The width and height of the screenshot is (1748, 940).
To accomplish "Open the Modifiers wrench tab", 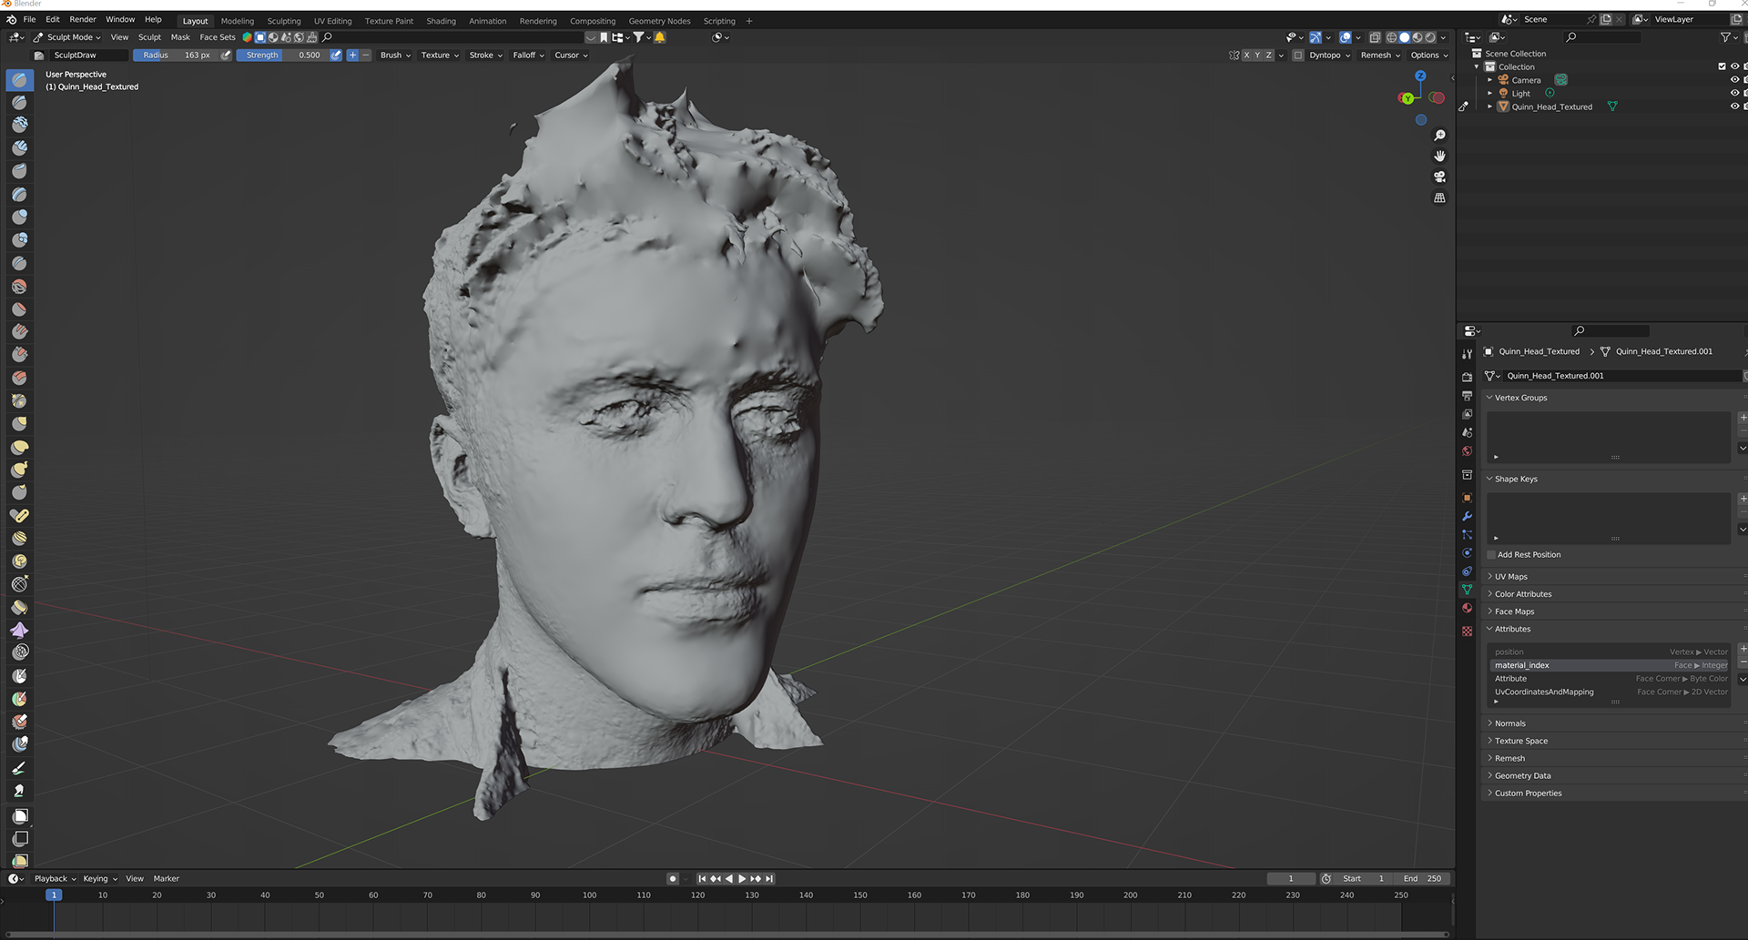I will pyautogui.click(x=1467, y=516).
